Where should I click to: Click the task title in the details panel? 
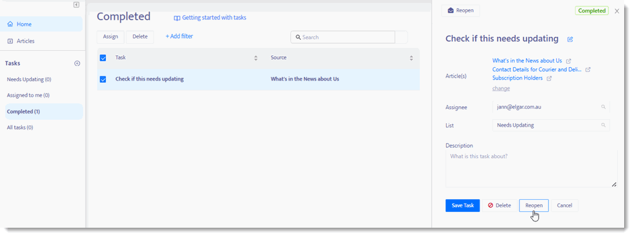click(502, 39)
